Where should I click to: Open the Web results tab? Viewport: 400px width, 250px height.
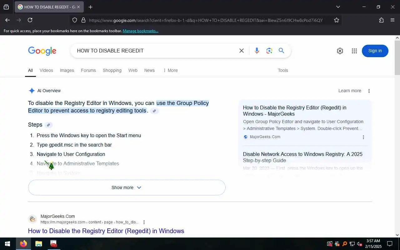coord(133,70)
